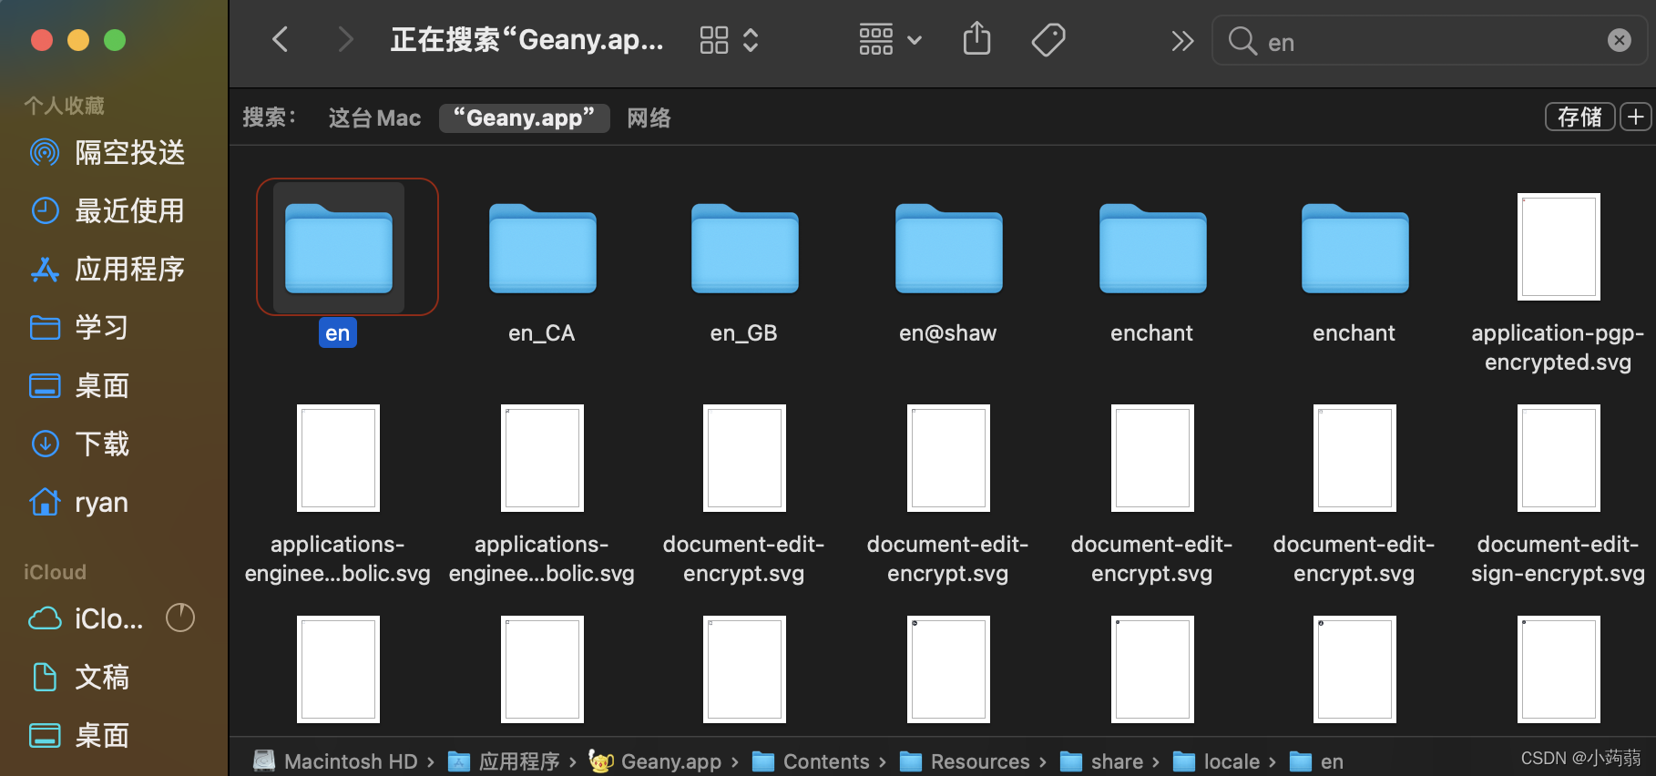1656x776 pixels.
Task: Select the en folder
Action: coord(339,248)
